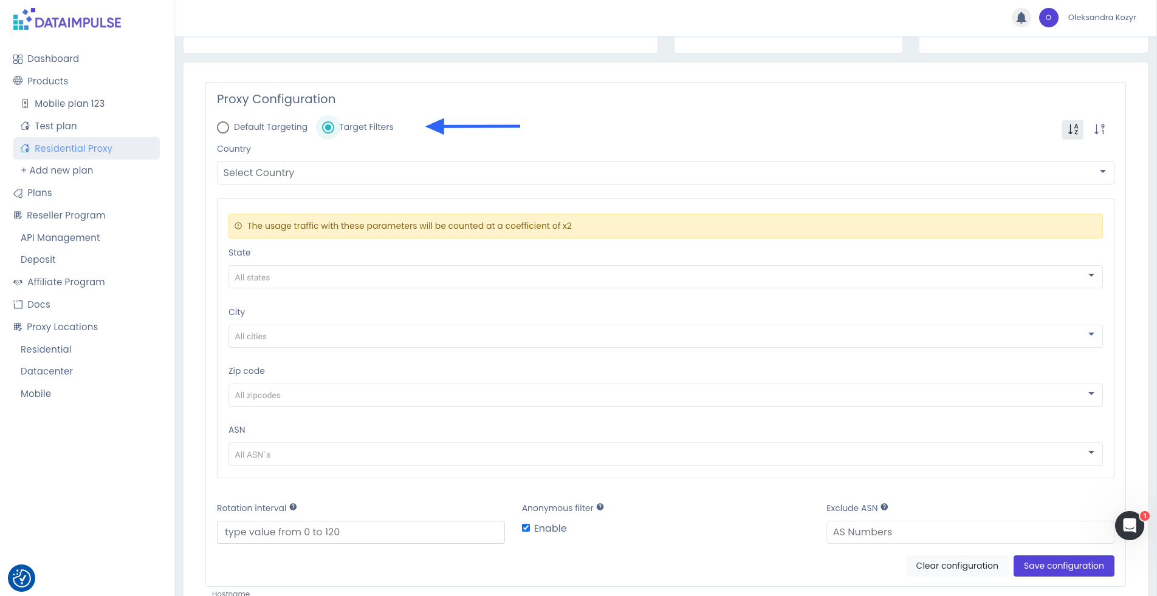1157x596 pixels.
Task: Click Clear configuration button
Action: click(x=956, y=566)
